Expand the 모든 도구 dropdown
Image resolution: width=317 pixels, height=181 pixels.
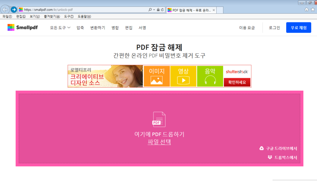click(60, 28)
